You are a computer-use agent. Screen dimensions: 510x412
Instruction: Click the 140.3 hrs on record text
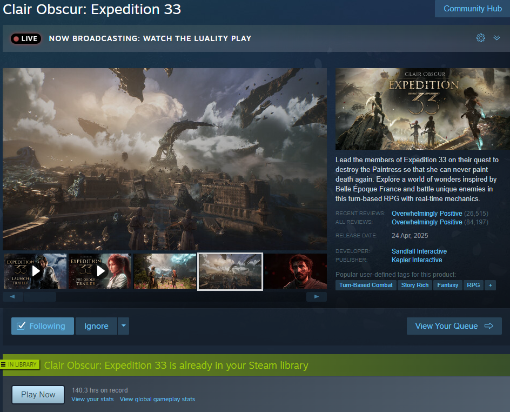(99, 390)
